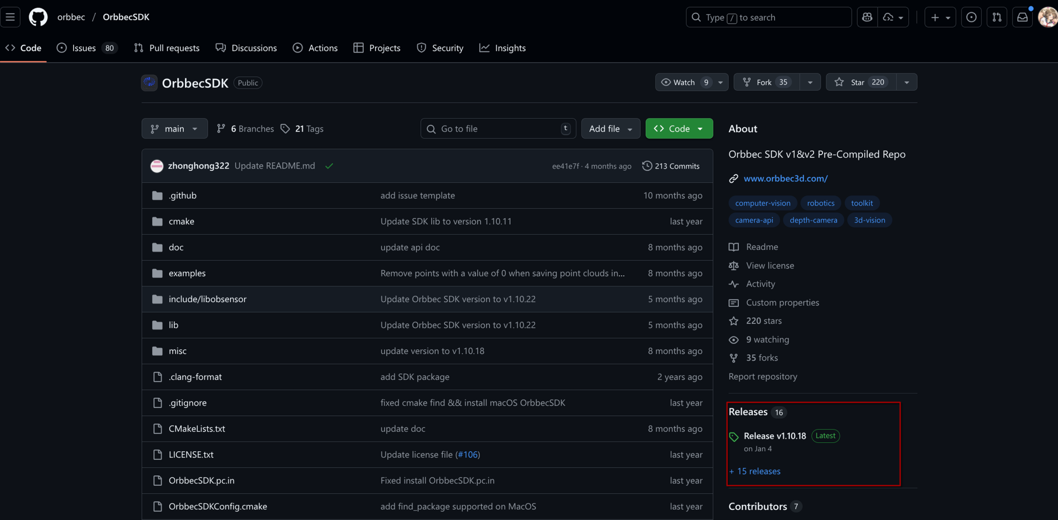The height and width of the screenshot is (520, 1058).
Task: Open pull requests icon in header
Action: tap(997, 17)
